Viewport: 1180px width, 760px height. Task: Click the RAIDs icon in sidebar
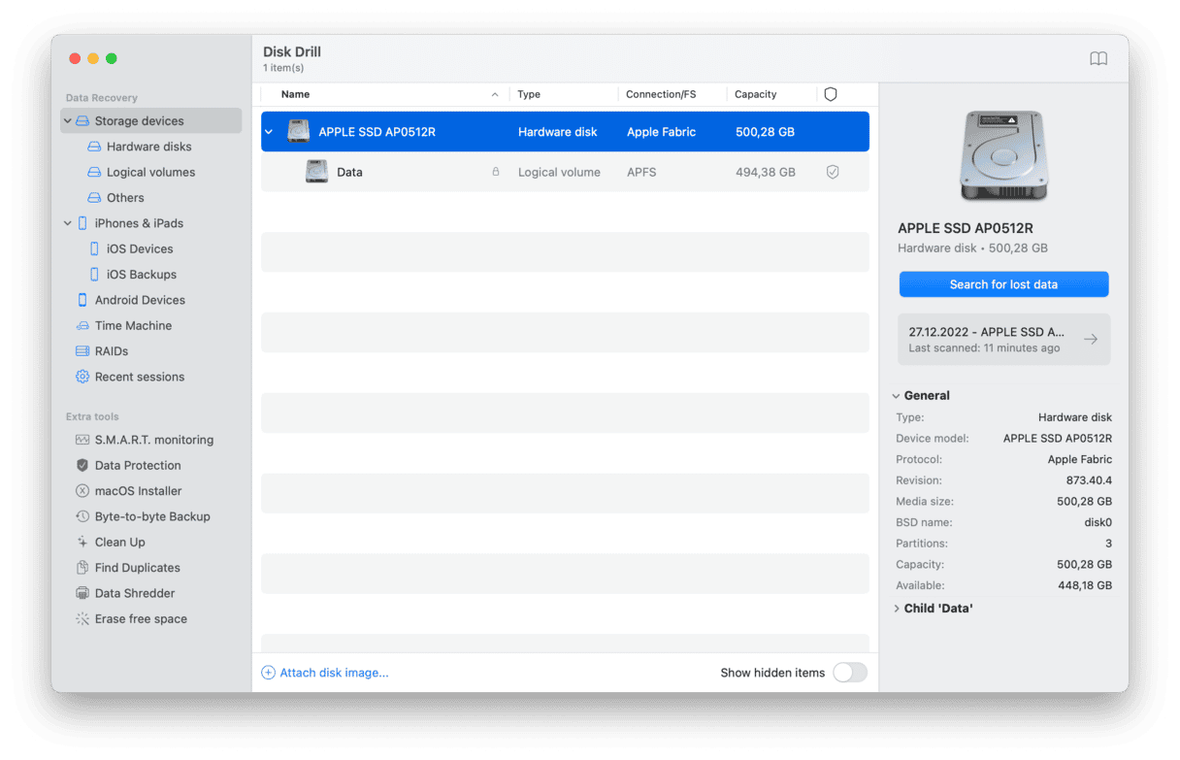pos(82,351)
